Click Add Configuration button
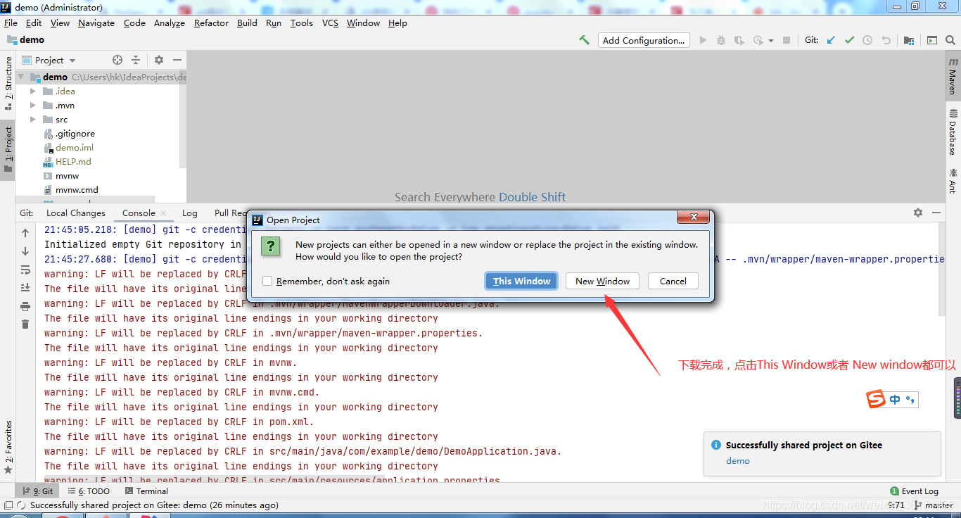961x518 pixels. [x=644, y=40]
